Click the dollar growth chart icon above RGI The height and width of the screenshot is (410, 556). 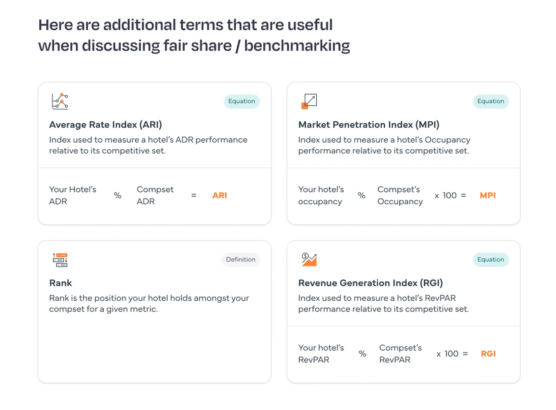click(x=309, y=260)
